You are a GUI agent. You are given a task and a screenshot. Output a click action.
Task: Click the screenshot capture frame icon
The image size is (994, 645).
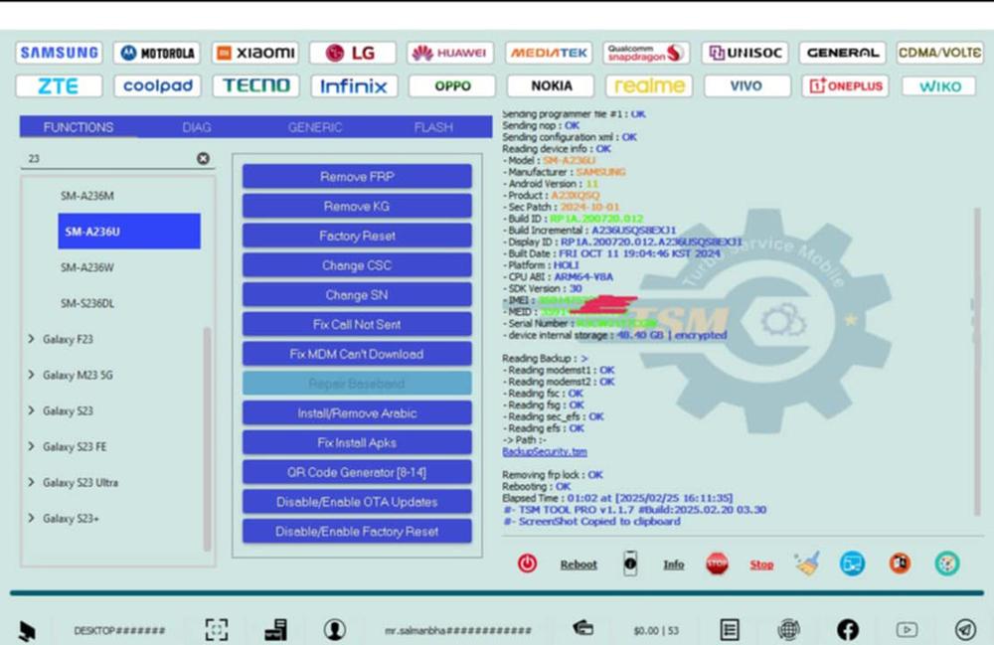[x=216, y=629]
